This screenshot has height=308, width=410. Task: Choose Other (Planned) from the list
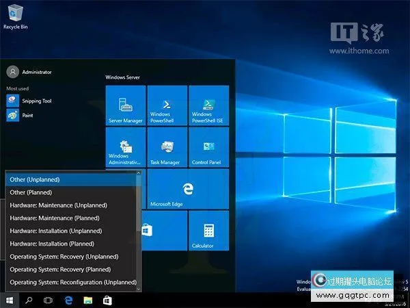[70, 192]
